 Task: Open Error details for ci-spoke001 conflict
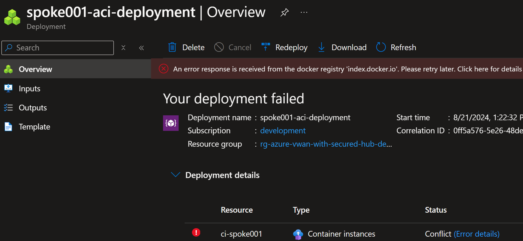pyautogui.click(x=477, y=234)
